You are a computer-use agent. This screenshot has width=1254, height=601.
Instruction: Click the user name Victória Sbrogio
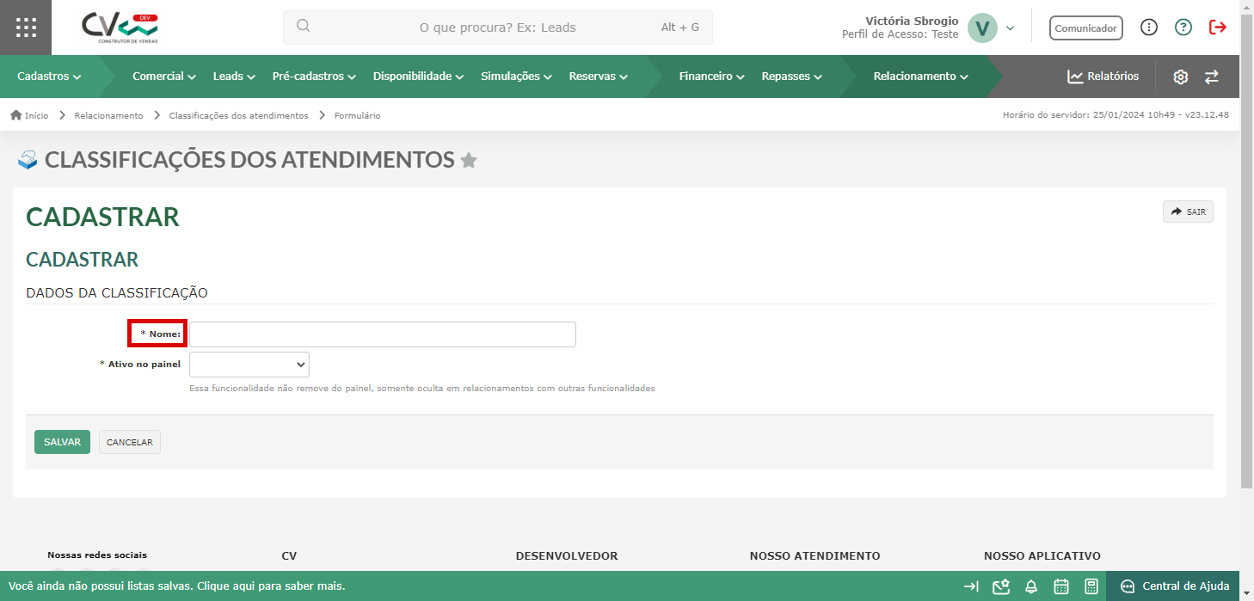click(x=912, y=21)
